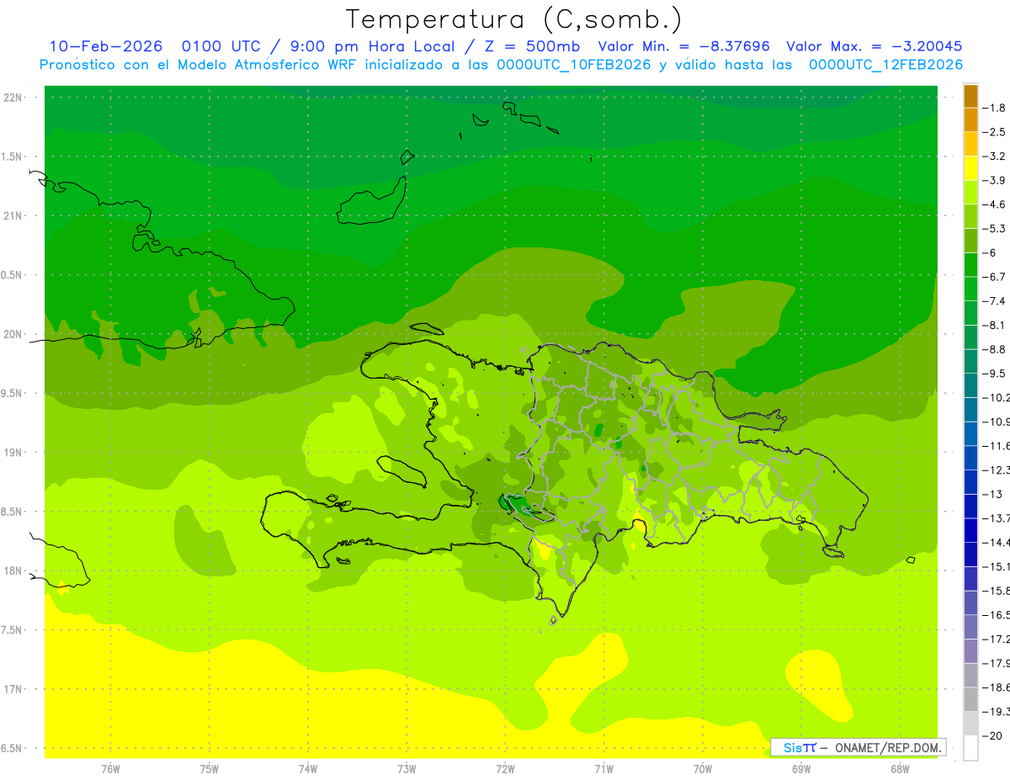Image resolution: width=1010 pixels, height=780 pixels.
Task: Click the "17N" latitude label
Action: coord(14,689)
